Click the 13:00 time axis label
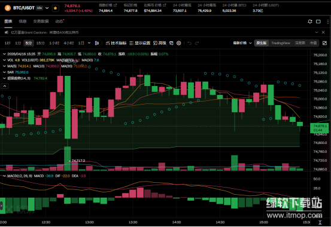 [89, 222]
